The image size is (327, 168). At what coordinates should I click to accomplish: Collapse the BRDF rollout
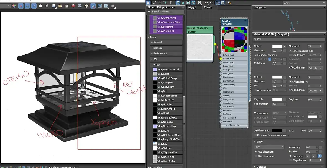point(255,141)
